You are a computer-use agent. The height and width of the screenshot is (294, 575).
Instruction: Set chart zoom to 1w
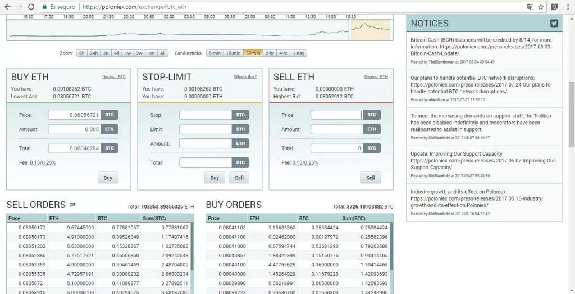coord(127,53)
